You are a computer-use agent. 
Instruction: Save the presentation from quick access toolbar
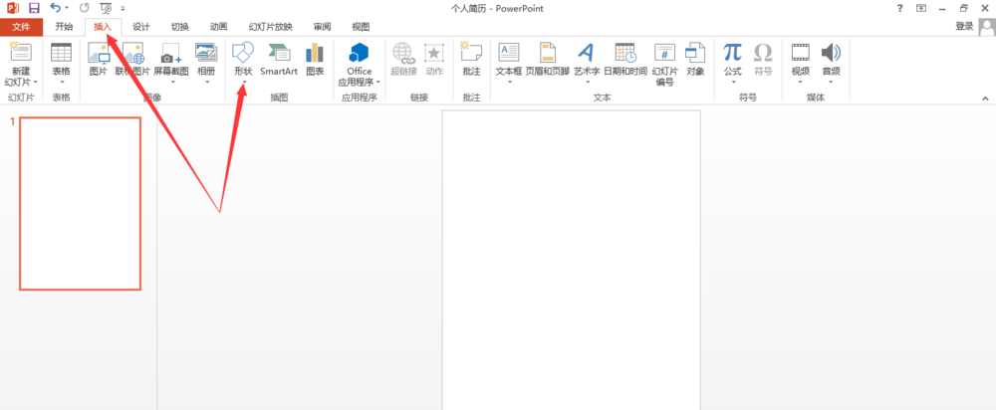pyautogui.click(x=34, y=8)
